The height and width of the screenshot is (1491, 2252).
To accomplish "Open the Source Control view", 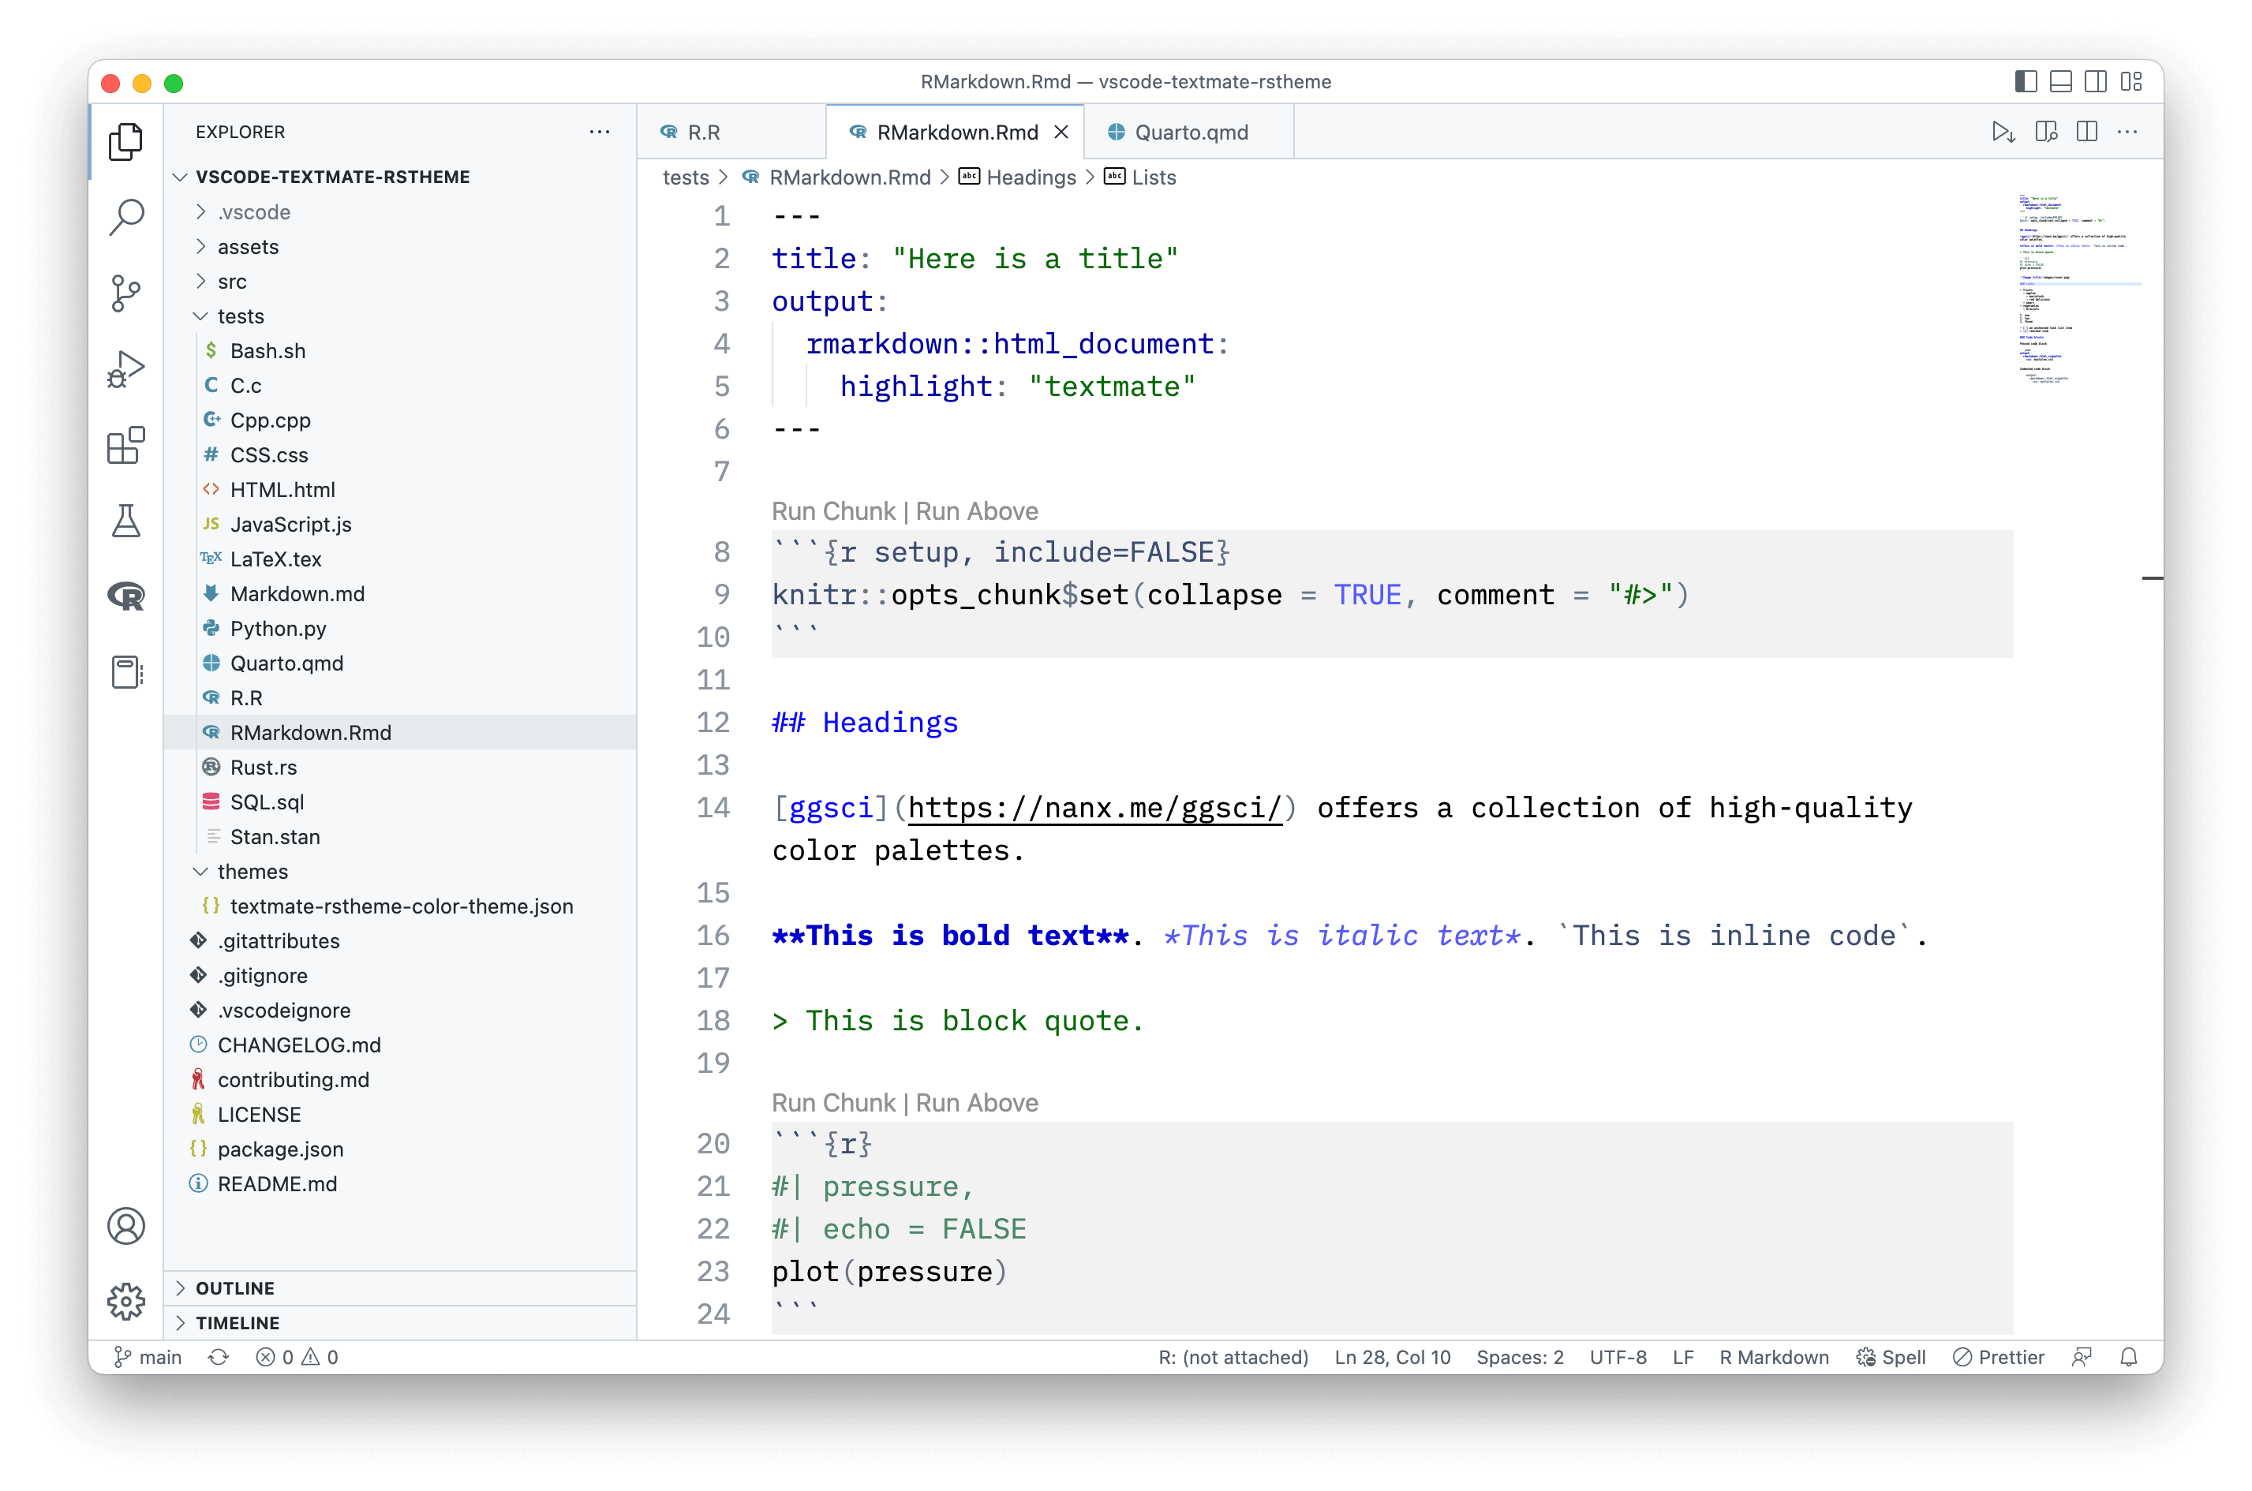I will click(x=126, y=293).
